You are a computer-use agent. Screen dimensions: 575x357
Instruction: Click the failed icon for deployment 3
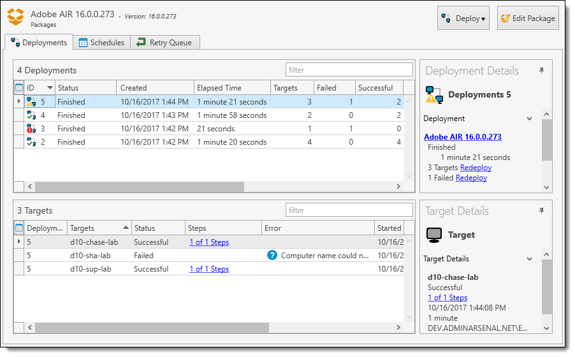tap(31, 129)
